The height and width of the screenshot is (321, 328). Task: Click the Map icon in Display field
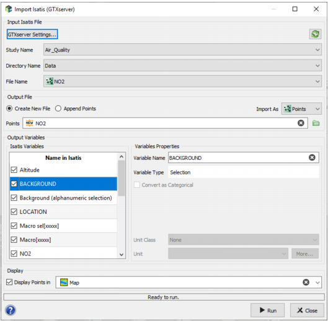tap(64, 283)
